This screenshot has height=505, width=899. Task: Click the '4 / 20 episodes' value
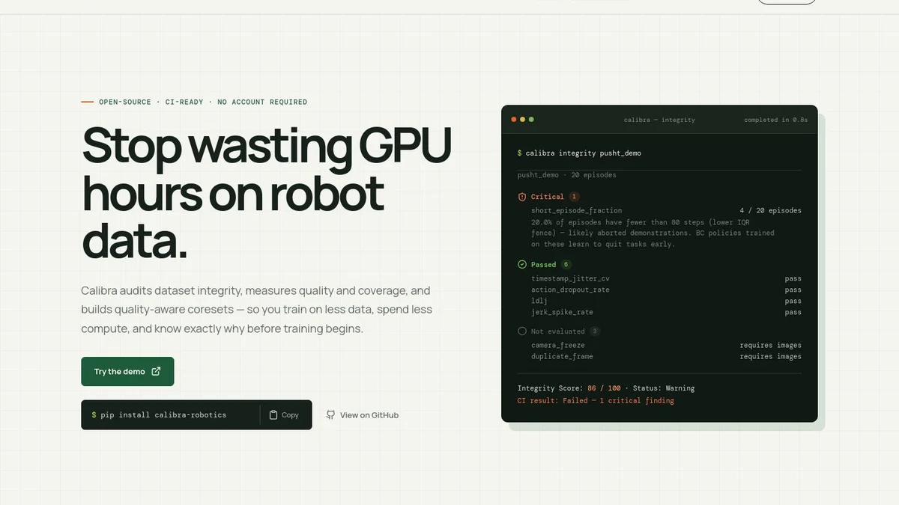(770, 210)
